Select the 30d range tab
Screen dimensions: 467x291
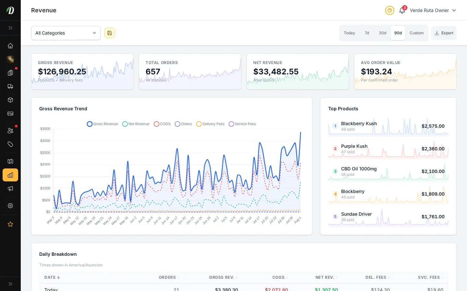(382, 33)
